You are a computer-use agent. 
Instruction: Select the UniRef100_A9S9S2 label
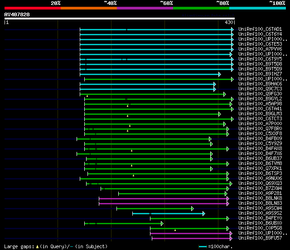pos(260,213)
